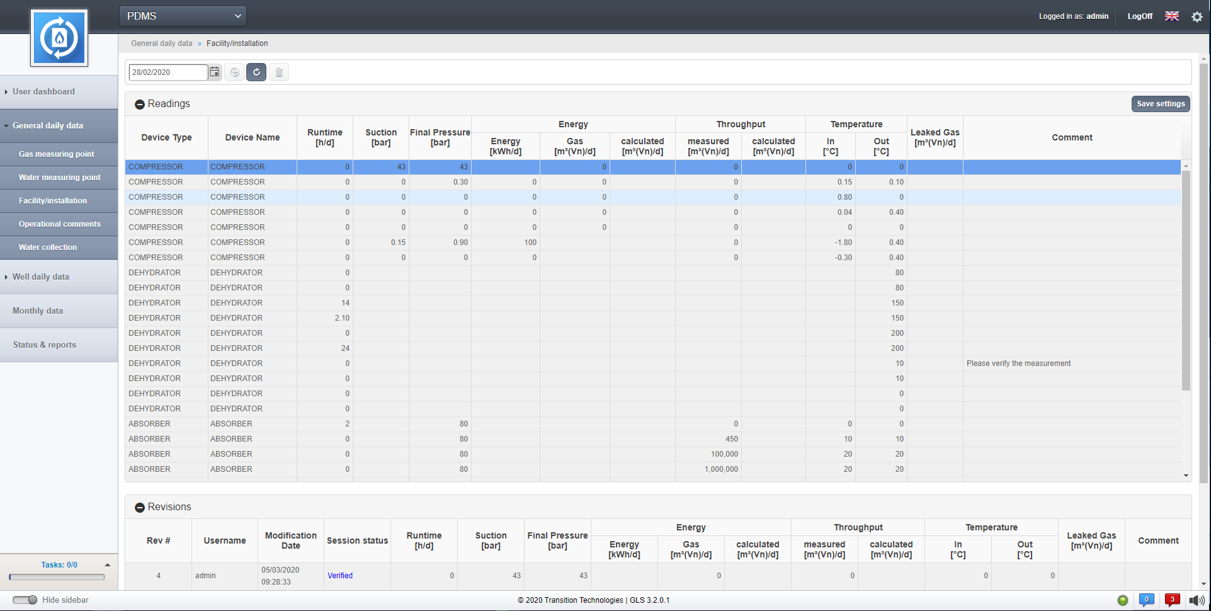Switch language via UK flag icon
The width and height of the screenshot is (1211, 611).
click(1171, 16)
